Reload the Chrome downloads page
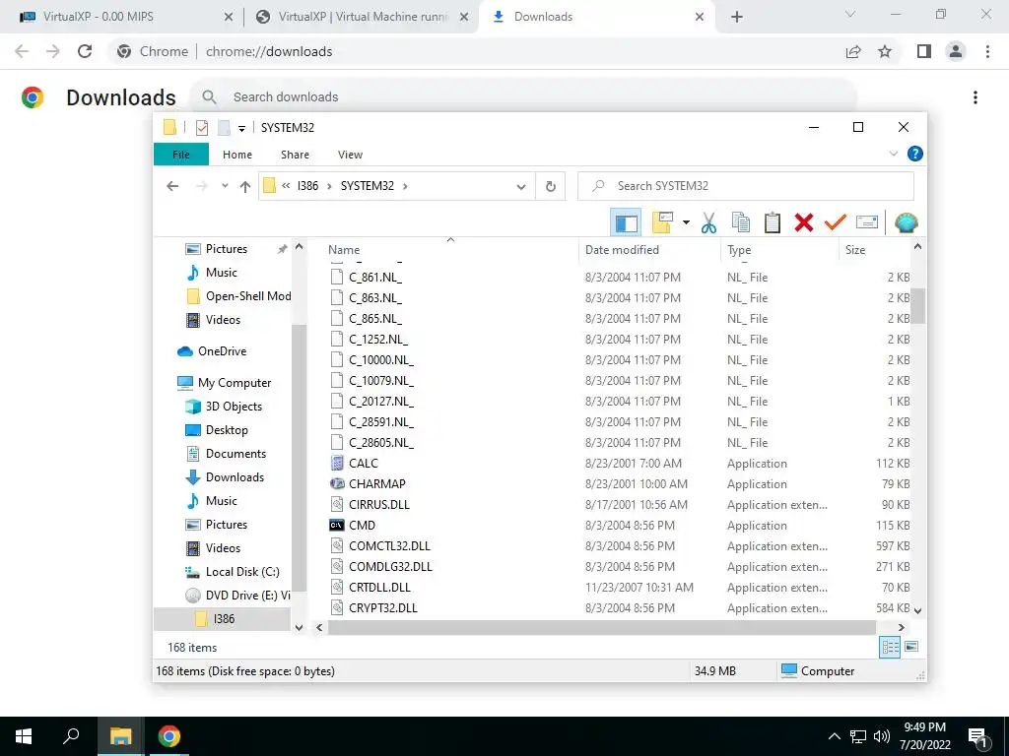The width and height of the screenshot is (1009, 756). (x=85, y=51)
